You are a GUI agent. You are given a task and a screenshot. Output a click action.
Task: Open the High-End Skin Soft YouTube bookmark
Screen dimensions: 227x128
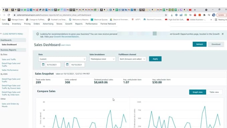coord(175,20)
